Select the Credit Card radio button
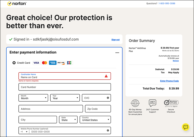 [x=14, y=63]
